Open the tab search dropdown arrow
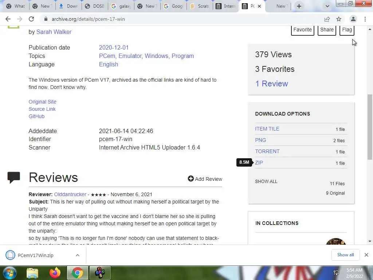Viewport: 373px width, 280px height. 327,6
